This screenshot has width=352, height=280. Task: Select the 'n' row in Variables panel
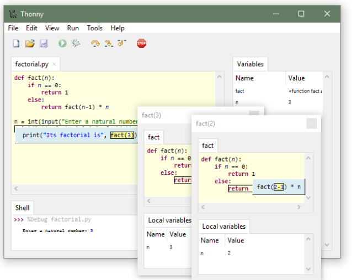coord(279,102)
